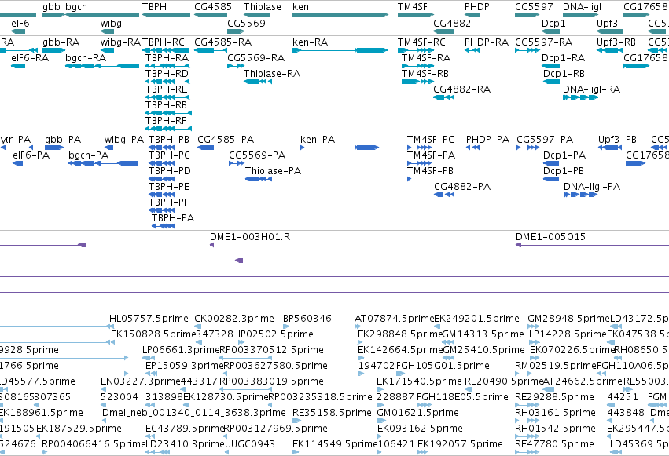Click EST GM01621.5prime
The image size is (669, 456).
(x=381, y=421)
